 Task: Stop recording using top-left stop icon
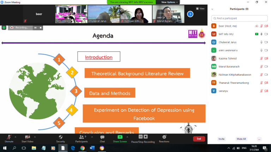41,27
